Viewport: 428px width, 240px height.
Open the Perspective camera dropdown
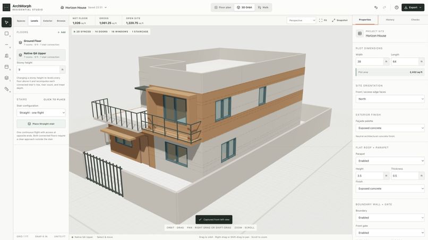(x=301, y=21)
